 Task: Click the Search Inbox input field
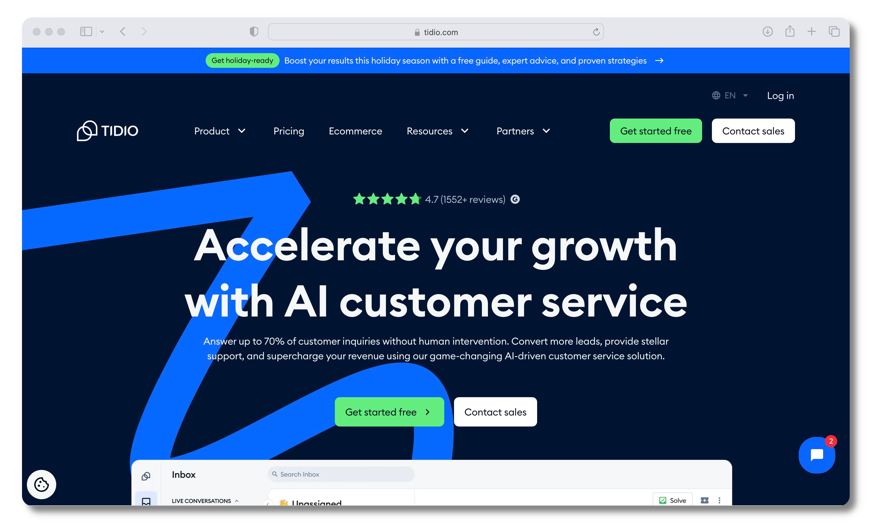341,474
